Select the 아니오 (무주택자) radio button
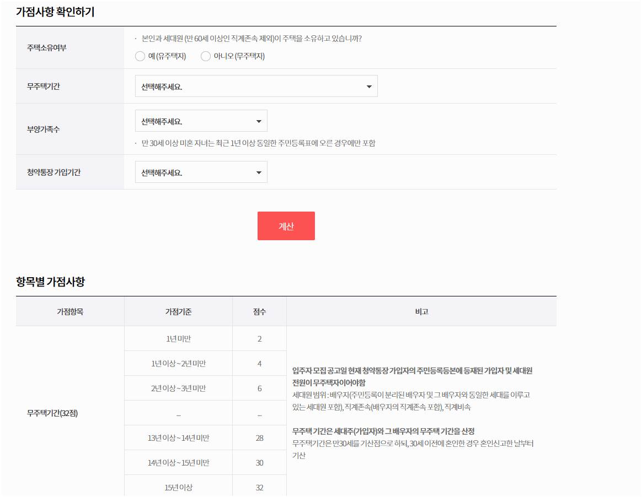Viewport: 642px width, 497px height. [205, 56]
